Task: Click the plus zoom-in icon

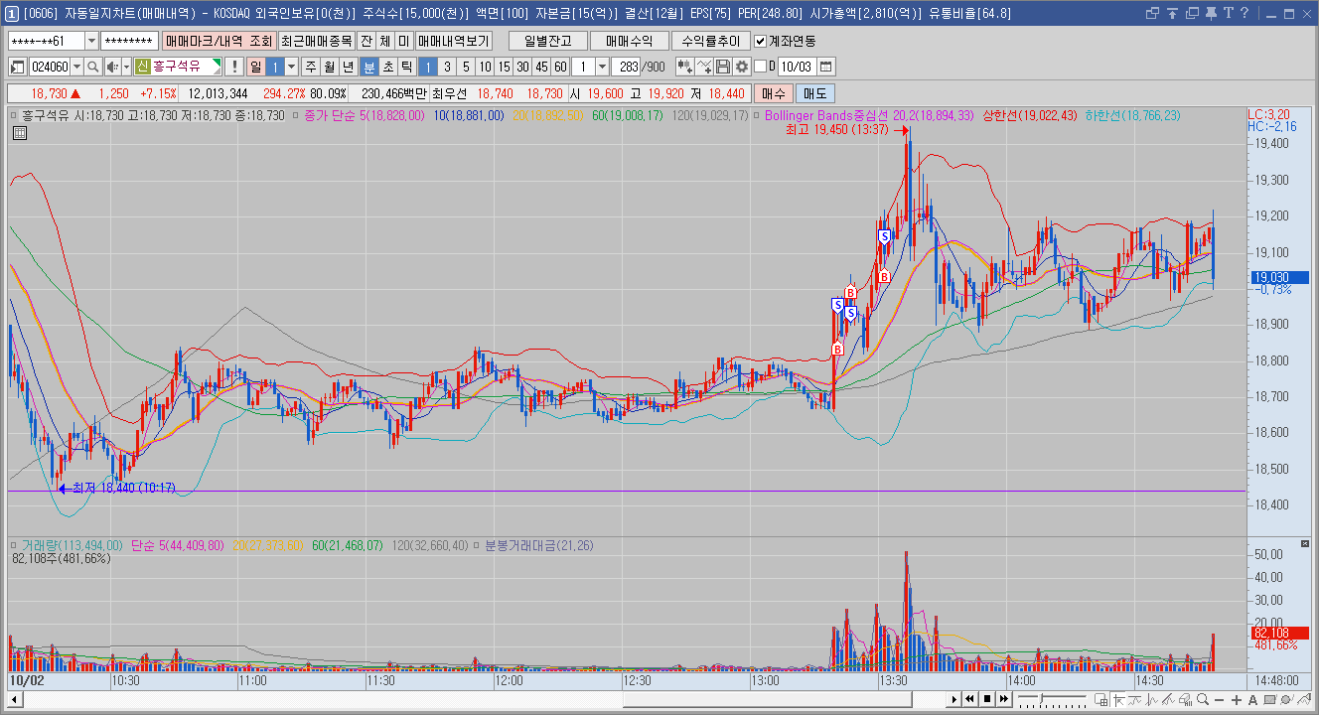Action: point(1237,700)
